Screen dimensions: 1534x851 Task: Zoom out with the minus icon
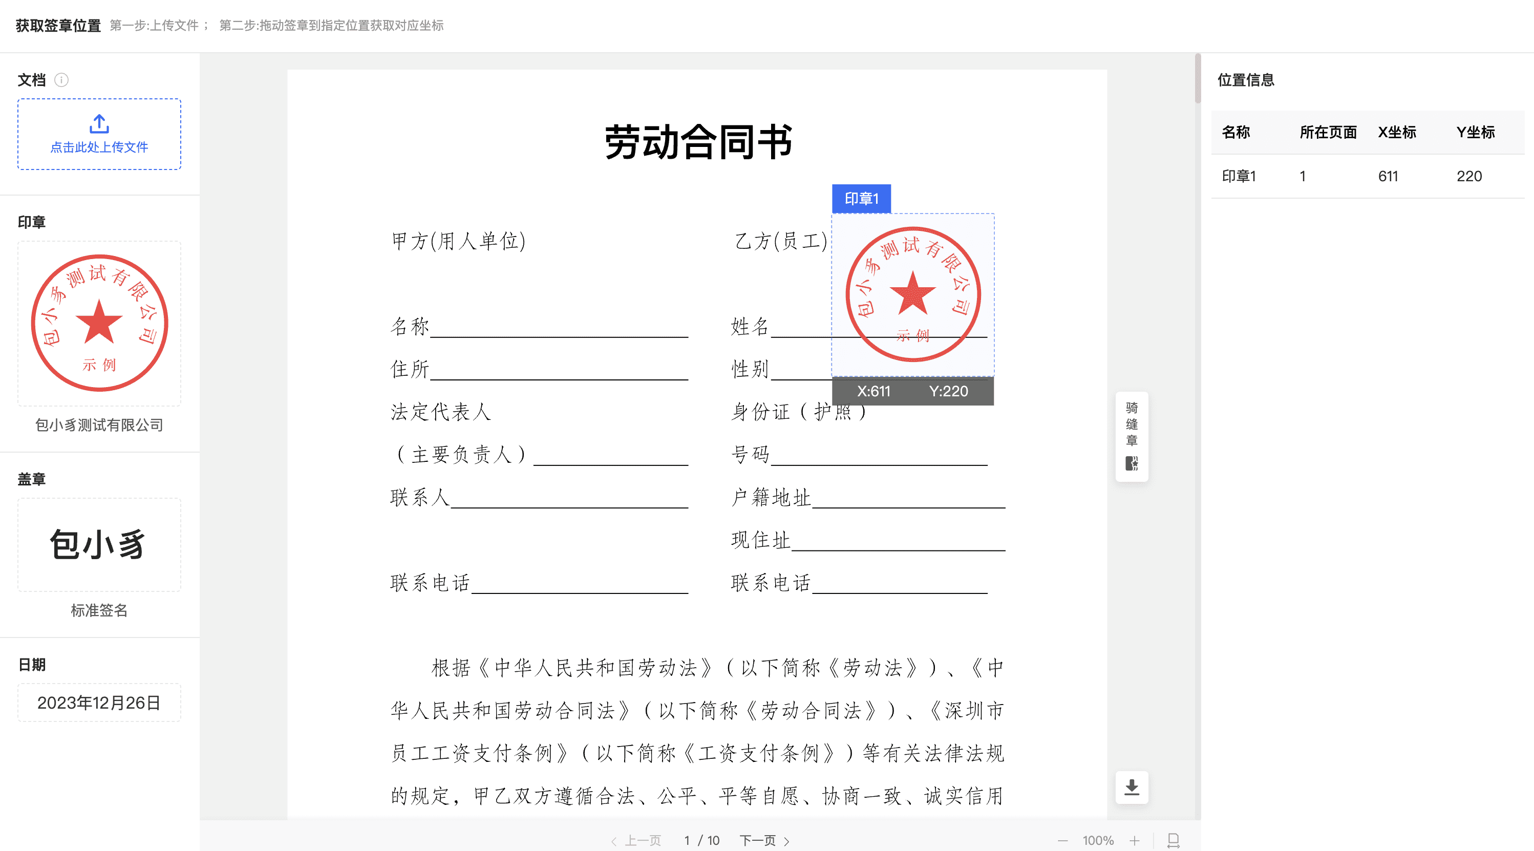(x=1062, y=840)
